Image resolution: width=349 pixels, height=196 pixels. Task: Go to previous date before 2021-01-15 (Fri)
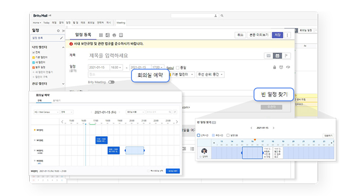coord(91,112)
